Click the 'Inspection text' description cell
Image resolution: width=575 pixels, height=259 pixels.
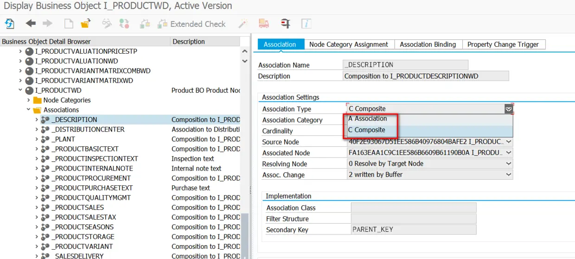tap(193, 158)
